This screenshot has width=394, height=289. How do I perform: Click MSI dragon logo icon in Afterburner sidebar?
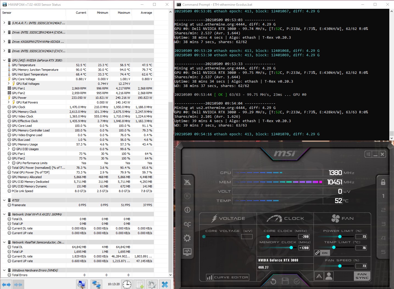(x=187, y=182)
